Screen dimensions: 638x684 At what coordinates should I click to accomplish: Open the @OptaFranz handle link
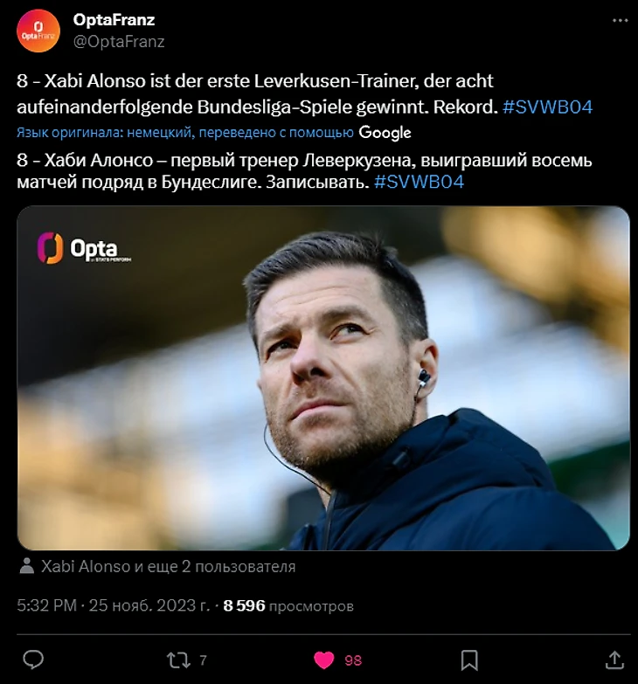pyautogui.click(x=119, y=41)
